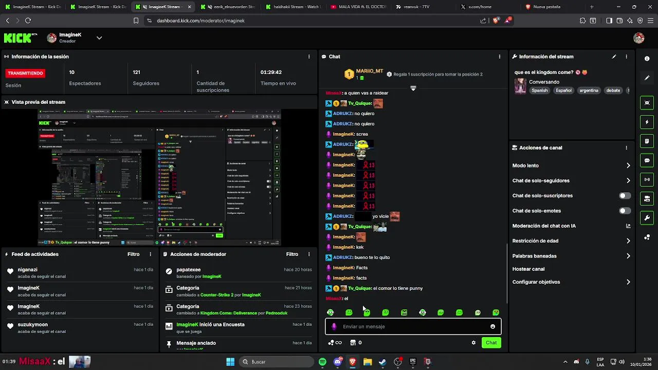658x370 pixels.
Task: Open the Acciones de canal three-dot menu
Action: coord(626,147)
